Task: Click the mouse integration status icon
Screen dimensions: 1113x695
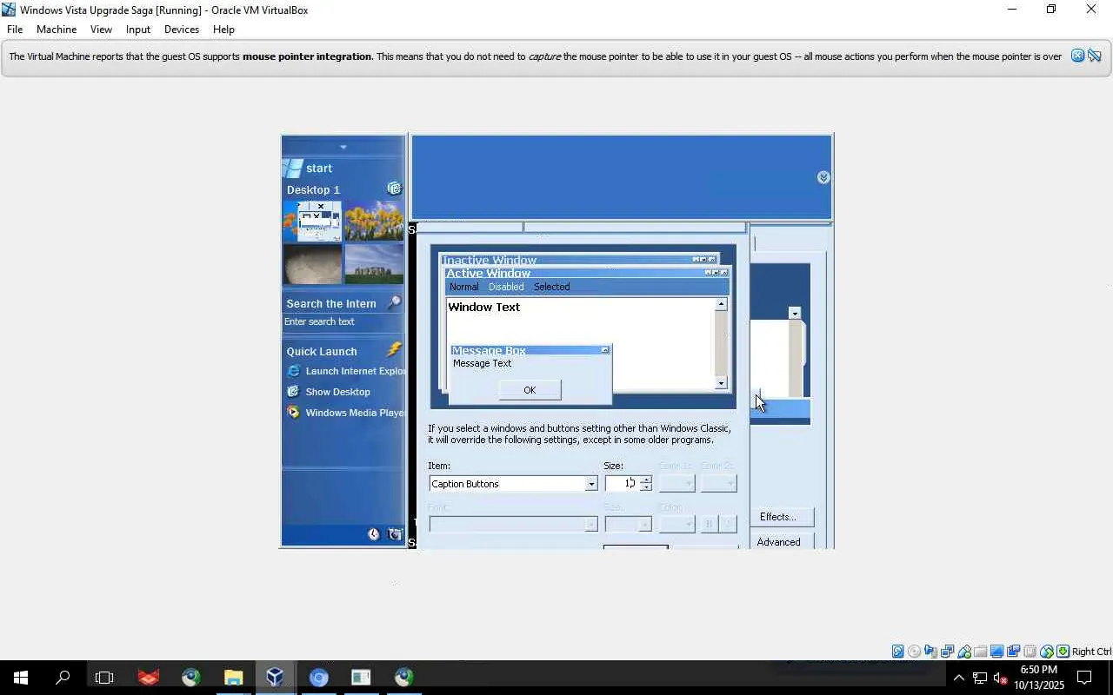Action: pyautogui.click(x=1047, y=652)
